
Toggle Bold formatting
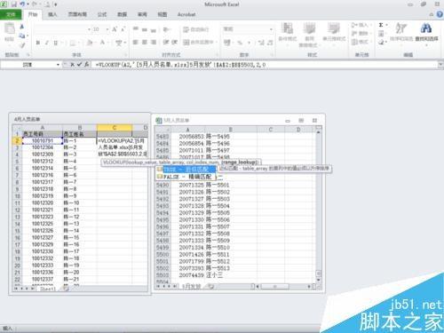pos(38,43)
